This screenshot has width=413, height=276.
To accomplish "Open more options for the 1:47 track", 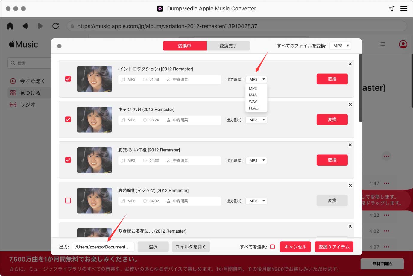I will pyautogui.click(x=387, y=183).
